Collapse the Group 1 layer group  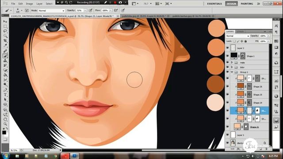coord(232,72)
